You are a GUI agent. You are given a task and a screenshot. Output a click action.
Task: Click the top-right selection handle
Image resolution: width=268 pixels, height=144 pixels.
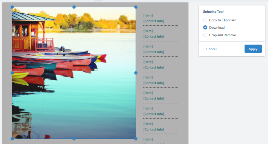pyautogui.click(x=136, y=7)
